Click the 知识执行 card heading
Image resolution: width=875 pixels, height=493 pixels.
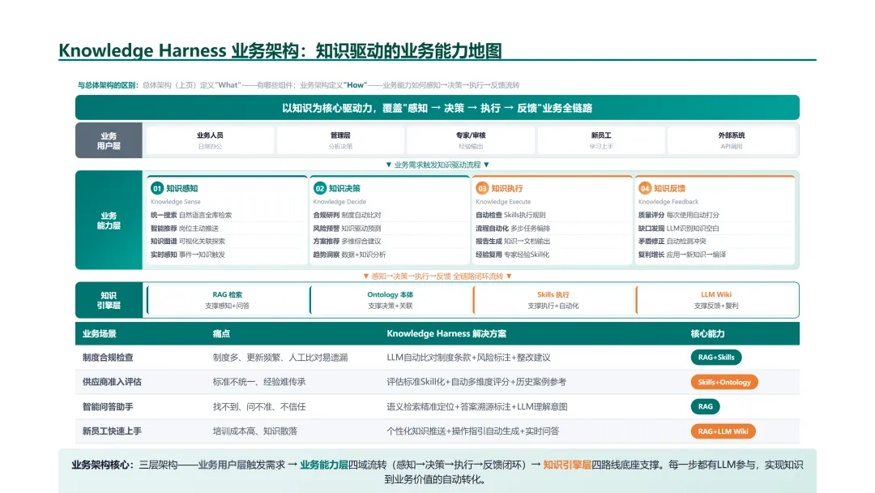pyautogui.click(x=506, y=188)
